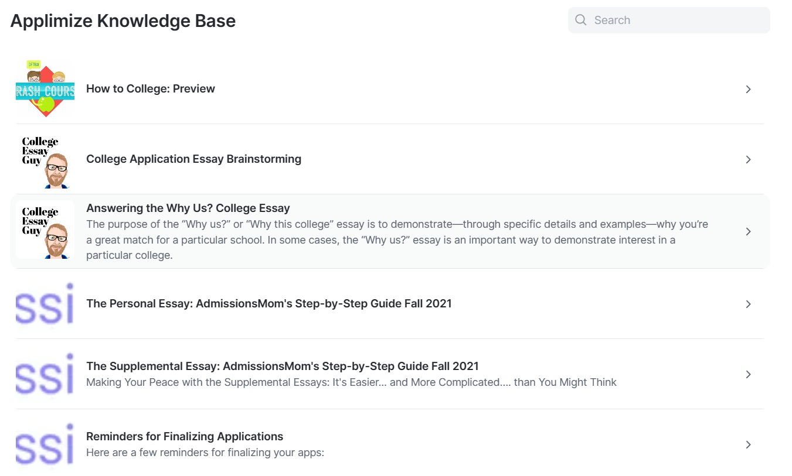The image size is (792, 476).
Task: Open College Application Essay Brainstorming title
Action: pyautogui.click(x=193, y=159)
